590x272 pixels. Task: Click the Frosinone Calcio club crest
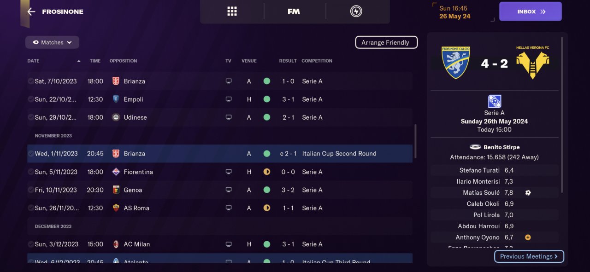(x=455, y=62)
